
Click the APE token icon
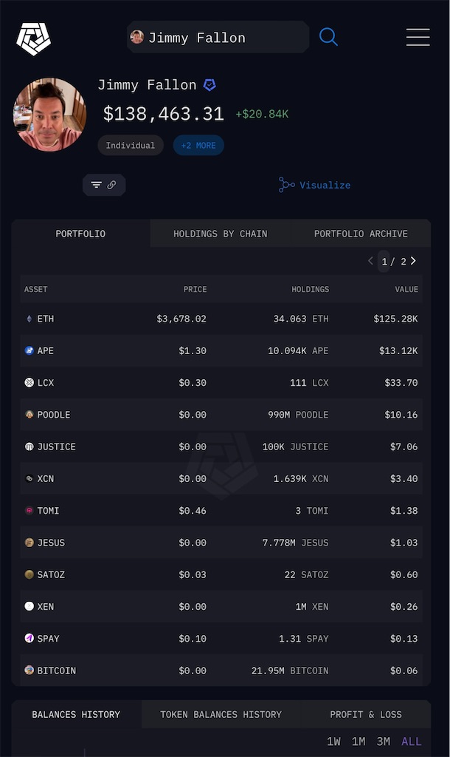pyautogui.click(x=29, y=350)
